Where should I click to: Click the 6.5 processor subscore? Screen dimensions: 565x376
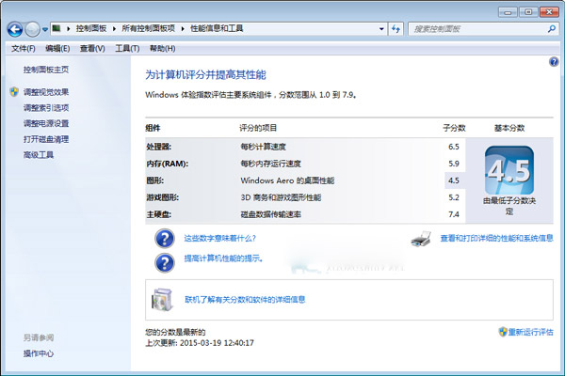point(454,147)
